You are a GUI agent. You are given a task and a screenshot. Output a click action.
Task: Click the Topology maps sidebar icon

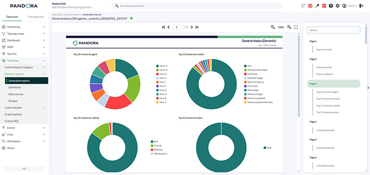(x=4, y=34)
